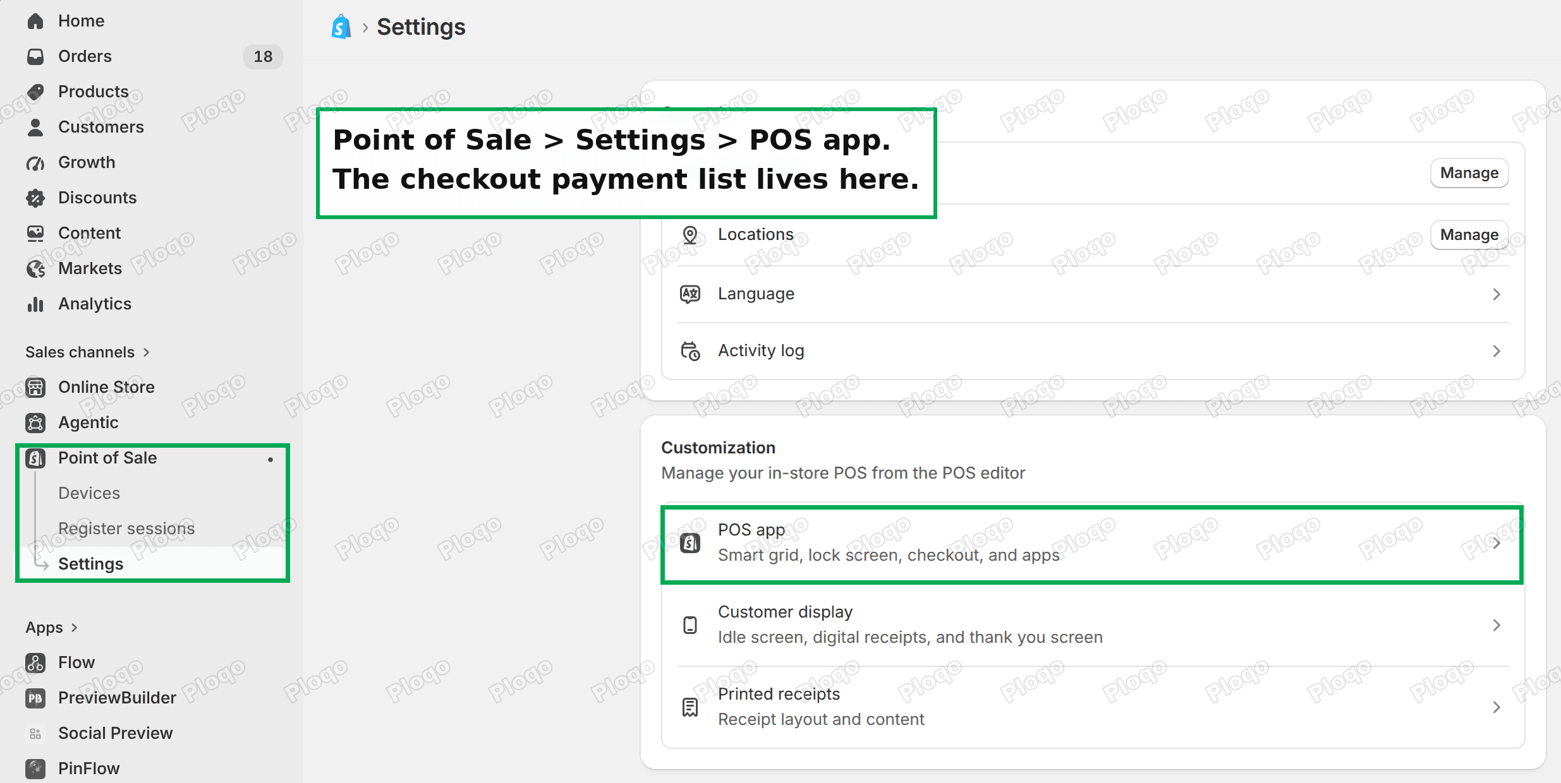Click the Locations pin icon

pyautogui.click(x=690, y=235)
